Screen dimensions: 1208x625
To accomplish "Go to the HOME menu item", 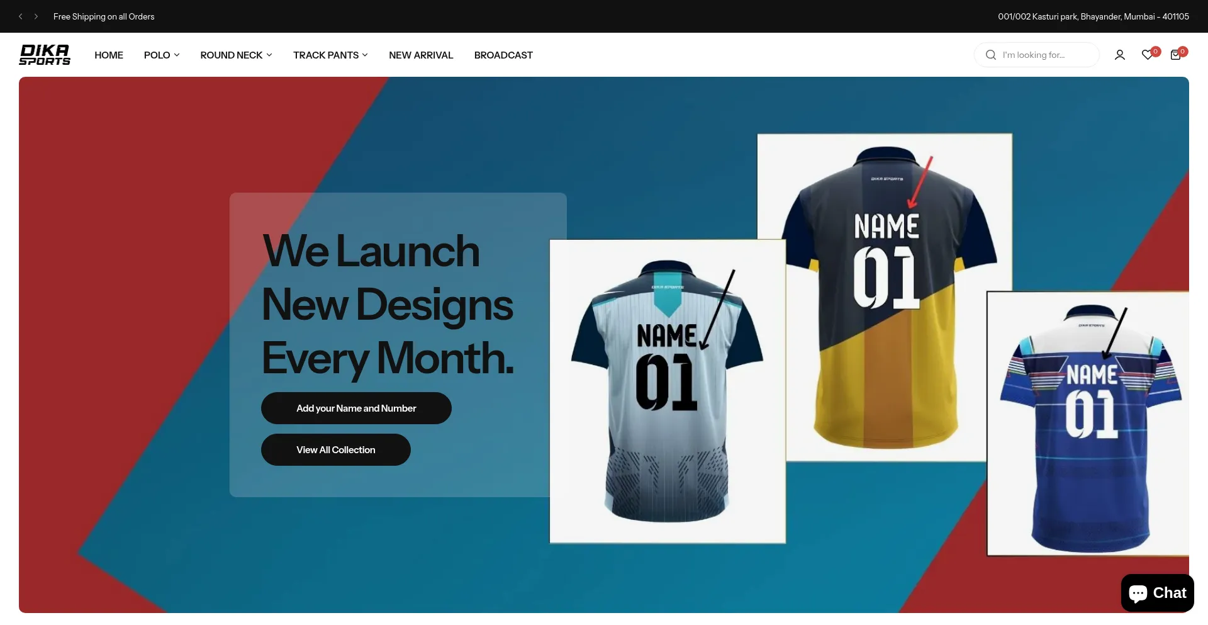I will 109,55.
